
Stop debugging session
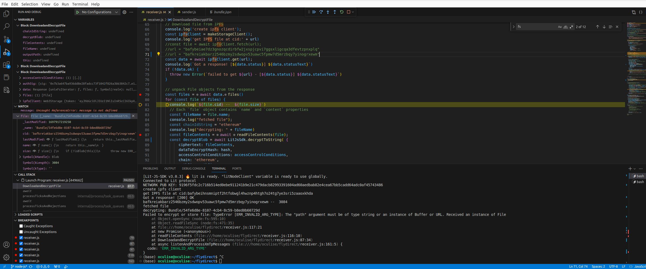click(x=349, y=12)
